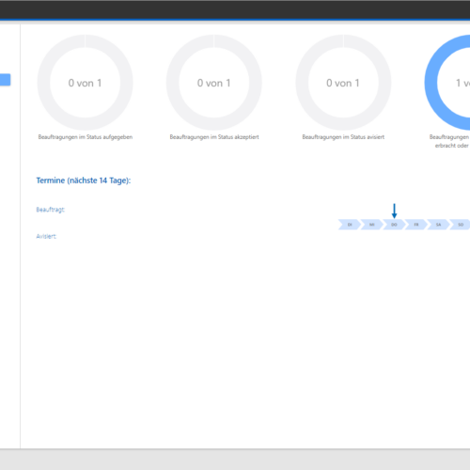Click "Beauftragungen im Status avisiert" caption

click(x=343, y=137)
